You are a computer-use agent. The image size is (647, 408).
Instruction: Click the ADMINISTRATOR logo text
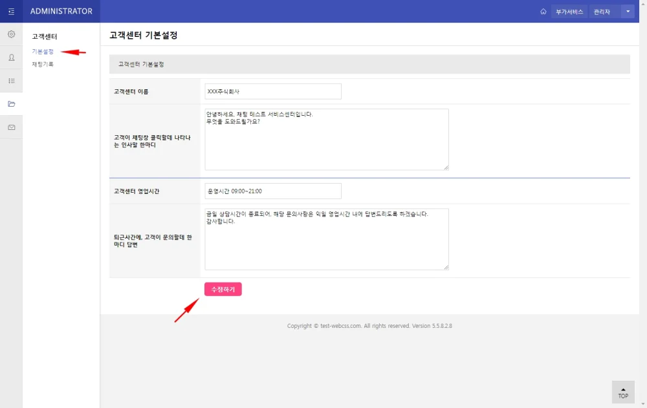click(61, 11)
